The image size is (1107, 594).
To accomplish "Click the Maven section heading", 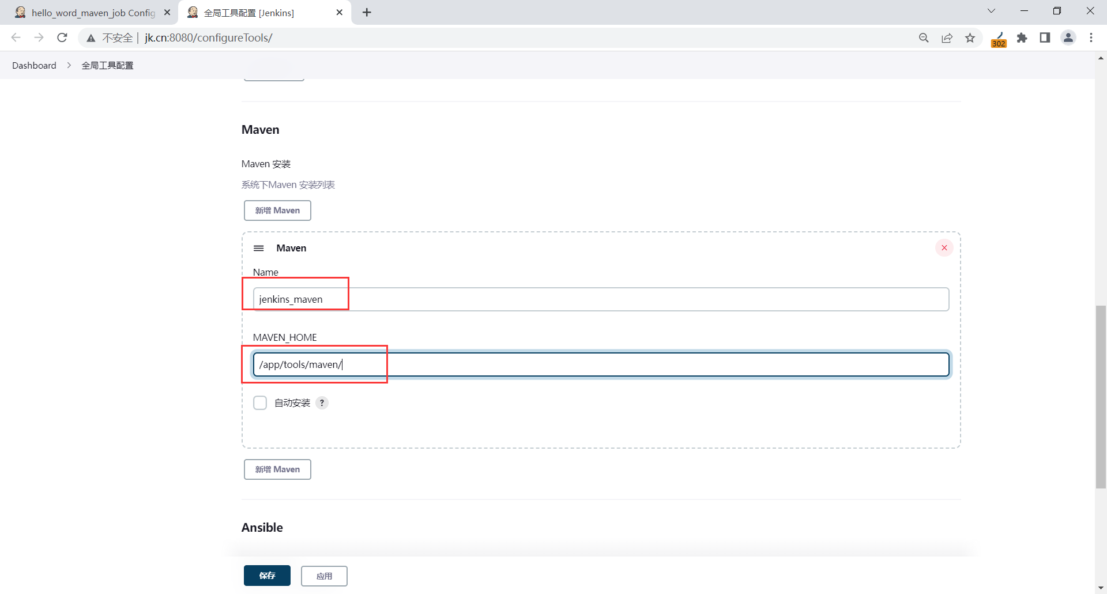I will point(261,130).
